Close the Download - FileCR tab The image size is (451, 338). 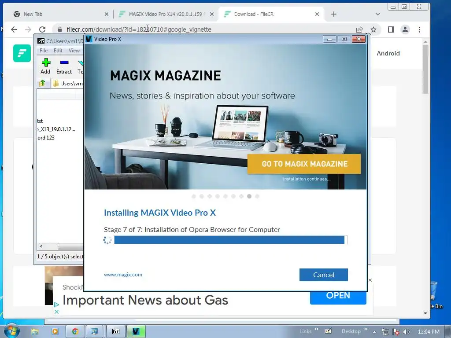click(317, 14)
